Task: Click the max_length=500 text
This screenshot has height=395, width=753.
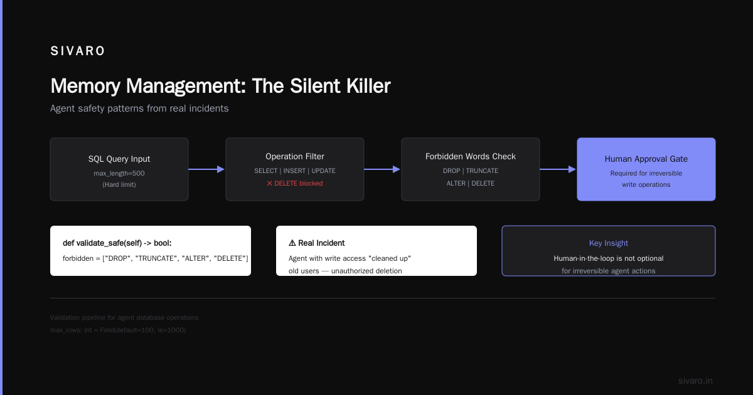Action: click(119, 172)
